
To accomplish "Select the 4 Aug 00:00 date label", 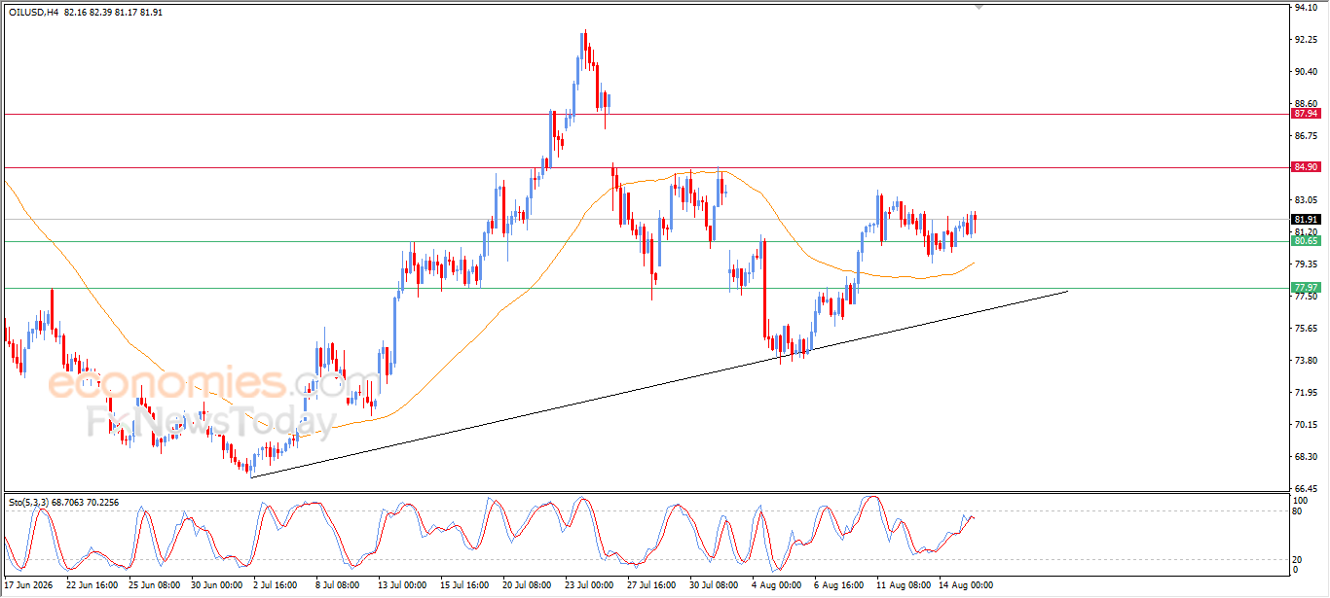I will 776,585.
